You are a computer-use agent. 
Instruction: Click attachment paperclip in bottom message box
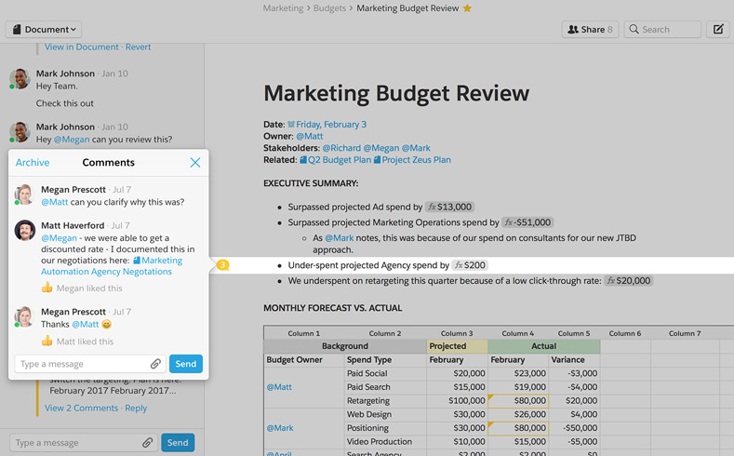(147, 443)
